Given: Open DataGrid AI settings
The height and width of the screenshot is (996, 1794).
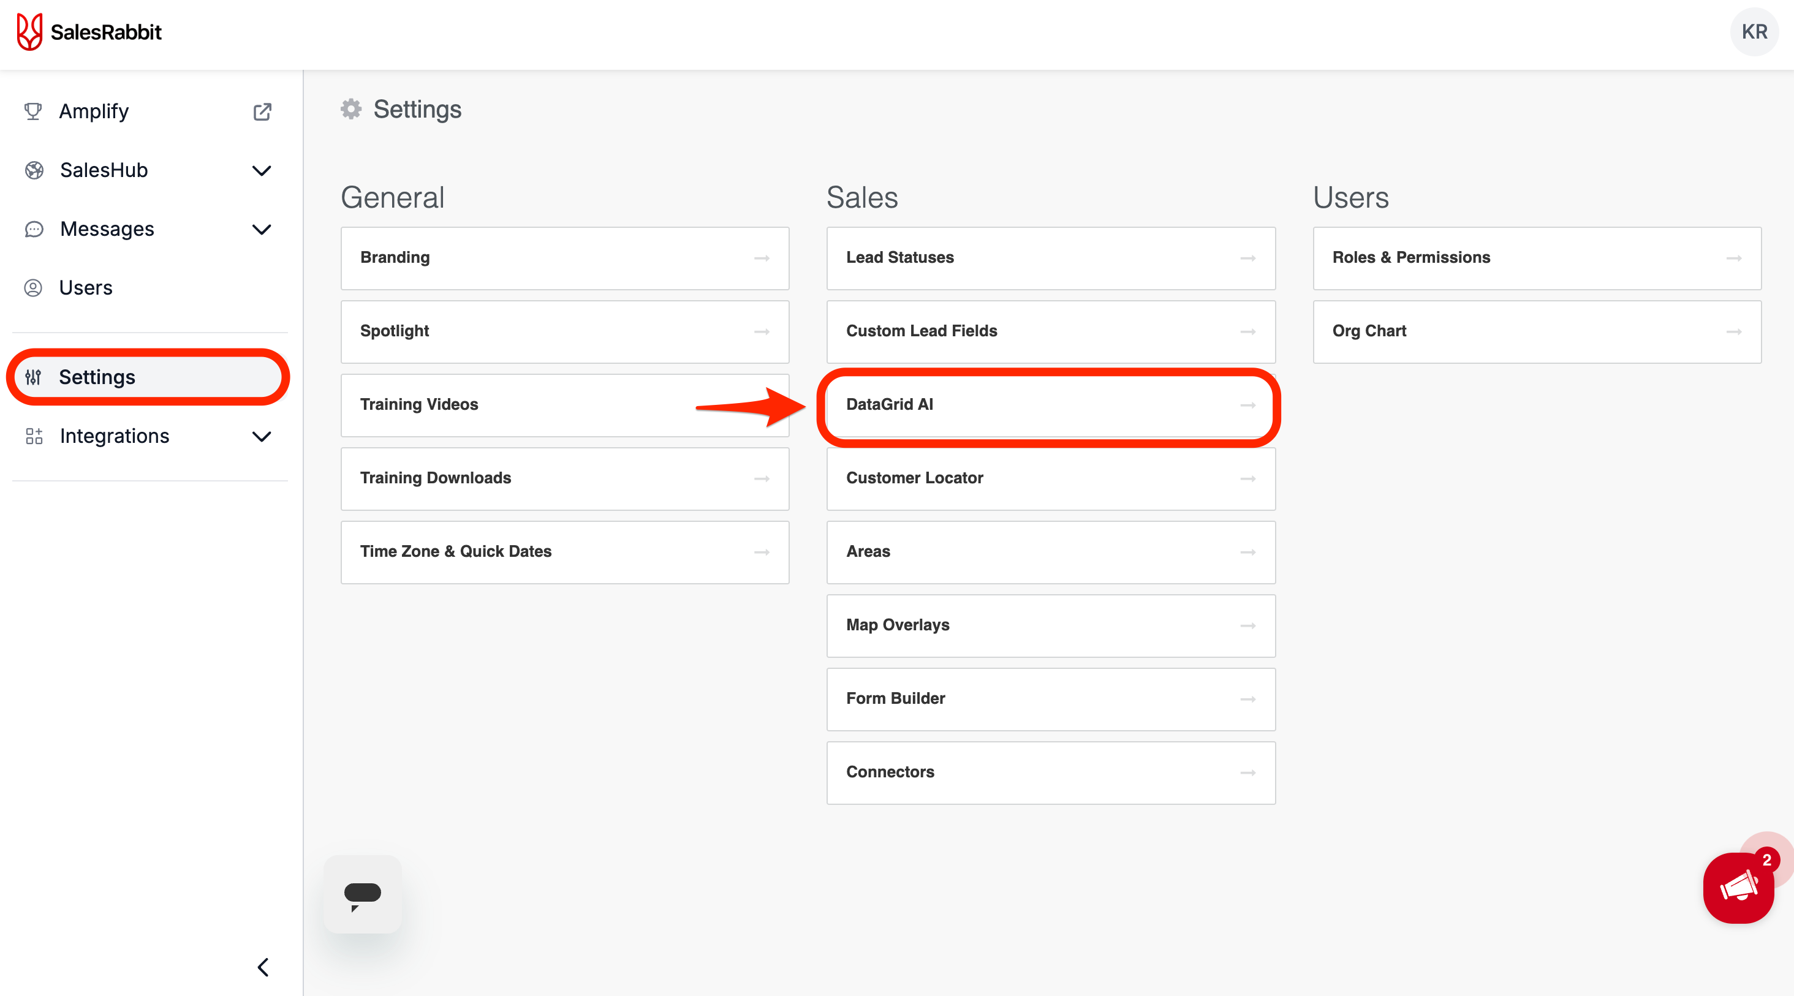Looking at the screenshot, I should [1050, 405].
